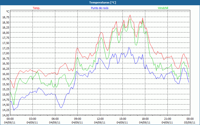Select the red 'Temp.' legend label
The image size is (200, 125).
(36, 8)
